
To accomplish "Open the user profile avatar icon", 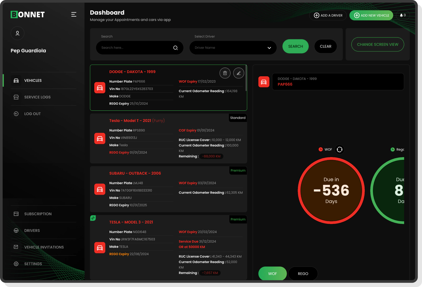I will click(17, 33).
